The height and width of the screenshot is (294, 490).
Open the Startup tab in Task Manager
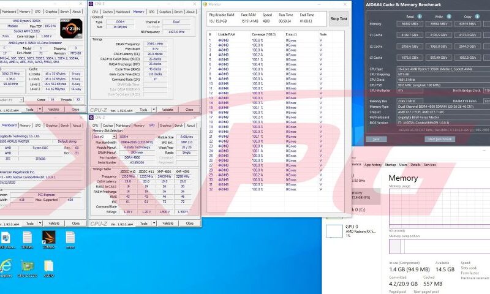(390, 165)
